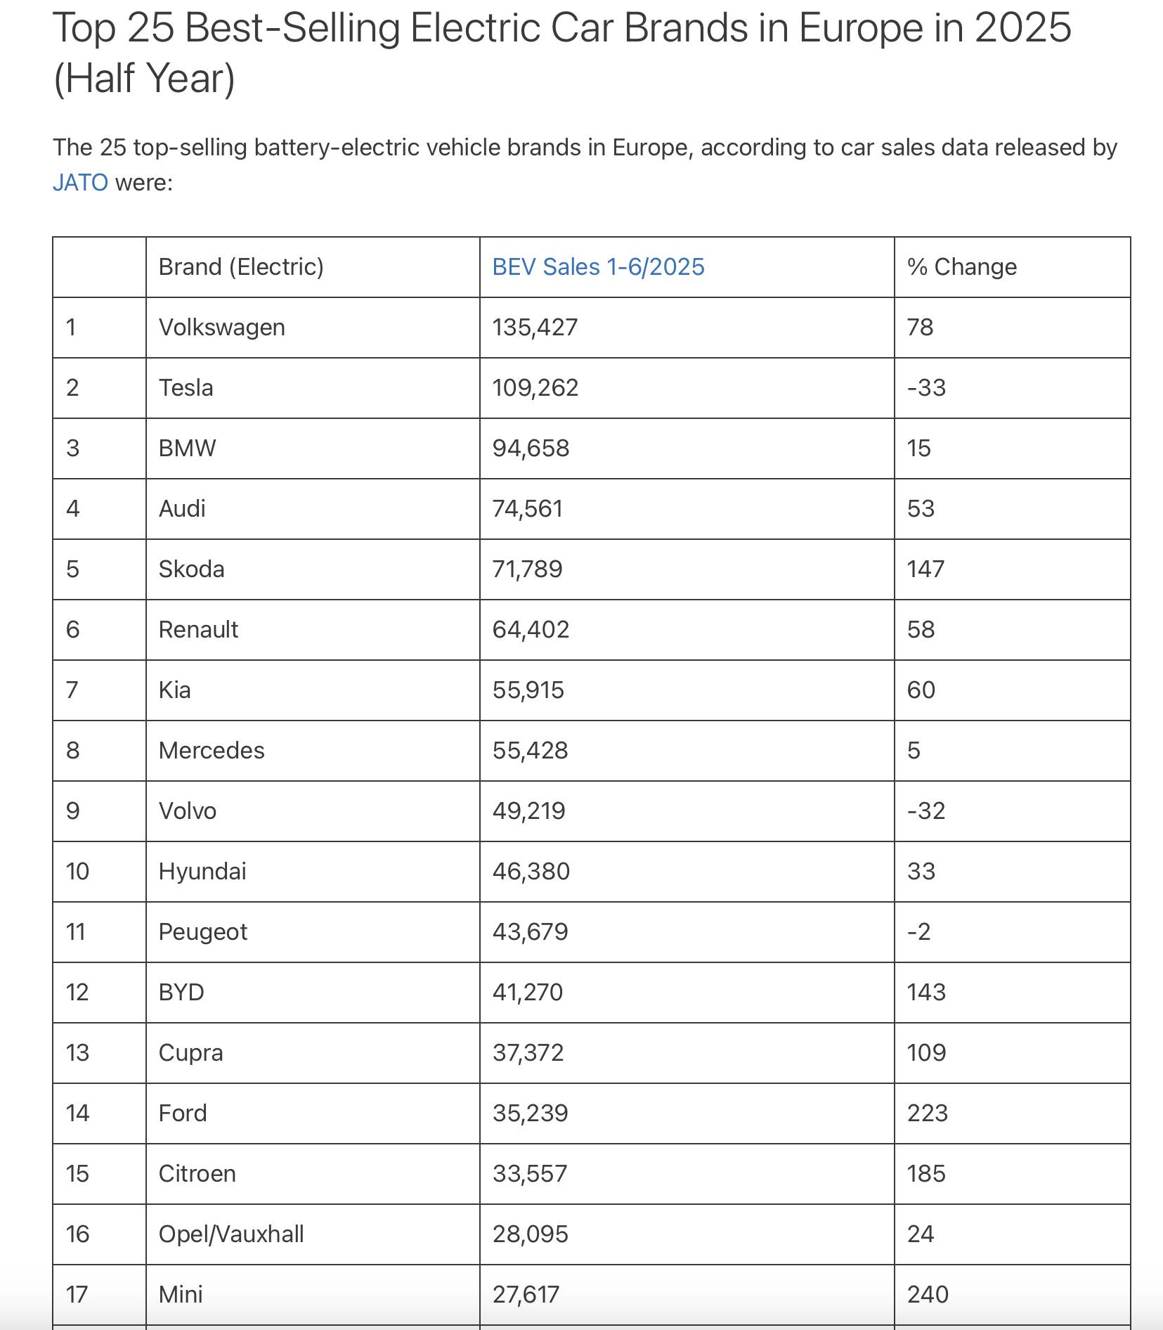
Task: Select Peugeot's sales figure 43,679
Action: pyautogui.click(x=530, y=932)
